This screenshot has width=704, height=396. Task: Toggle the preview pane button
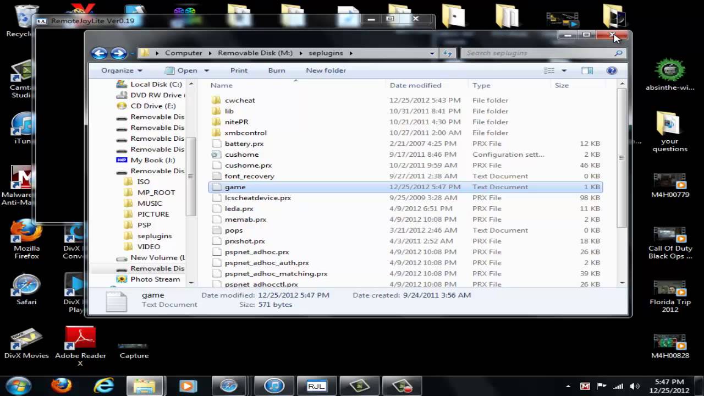(587, 70)
